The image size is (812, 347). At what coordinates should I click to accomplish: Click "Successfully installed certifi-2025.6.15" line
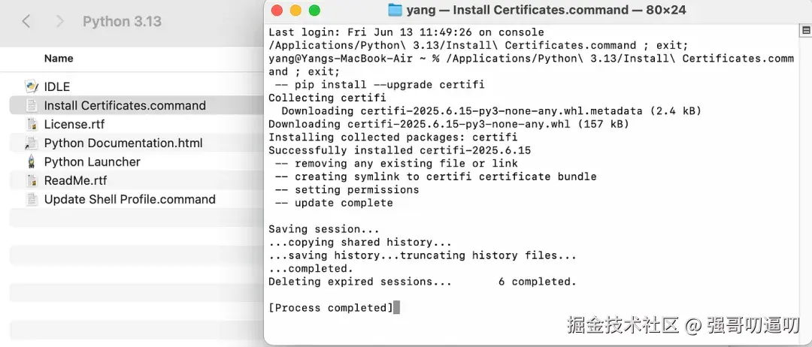coord(399,150)
